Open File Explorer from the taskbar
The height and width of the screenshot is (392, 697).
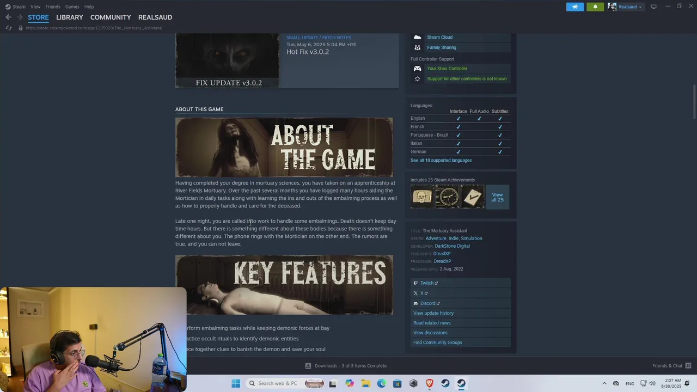tap(365, 383)
